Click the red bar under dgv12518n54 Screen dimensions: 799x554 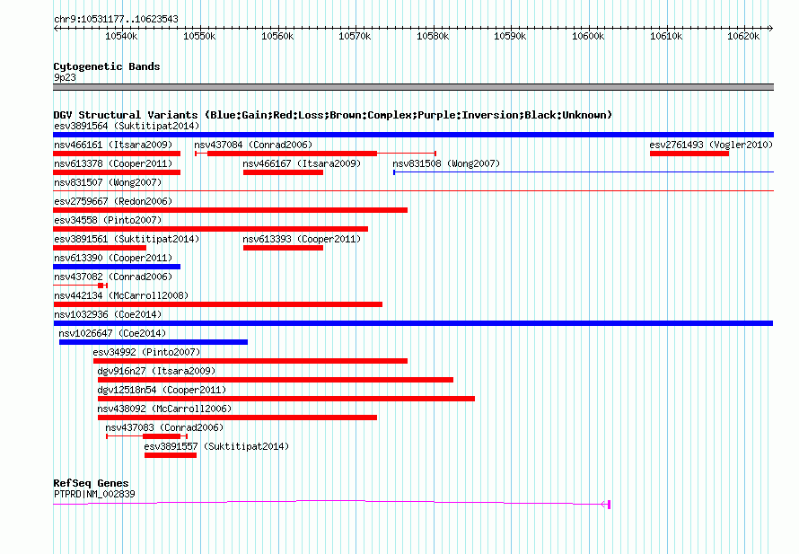tap(286, 399)
